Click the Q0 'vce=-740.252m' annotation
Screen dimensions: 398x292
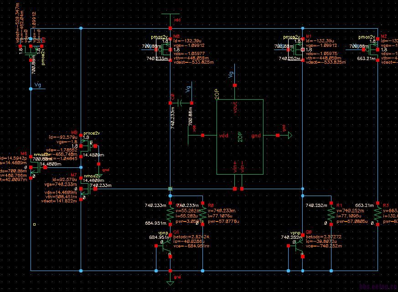[x=324, y=246]
